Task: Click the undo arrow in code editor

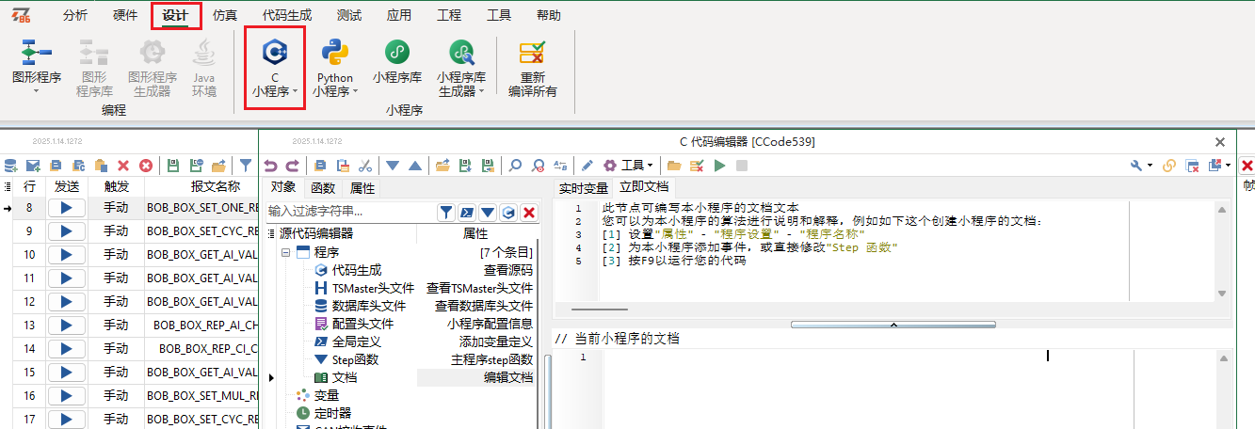Action: 269,166
